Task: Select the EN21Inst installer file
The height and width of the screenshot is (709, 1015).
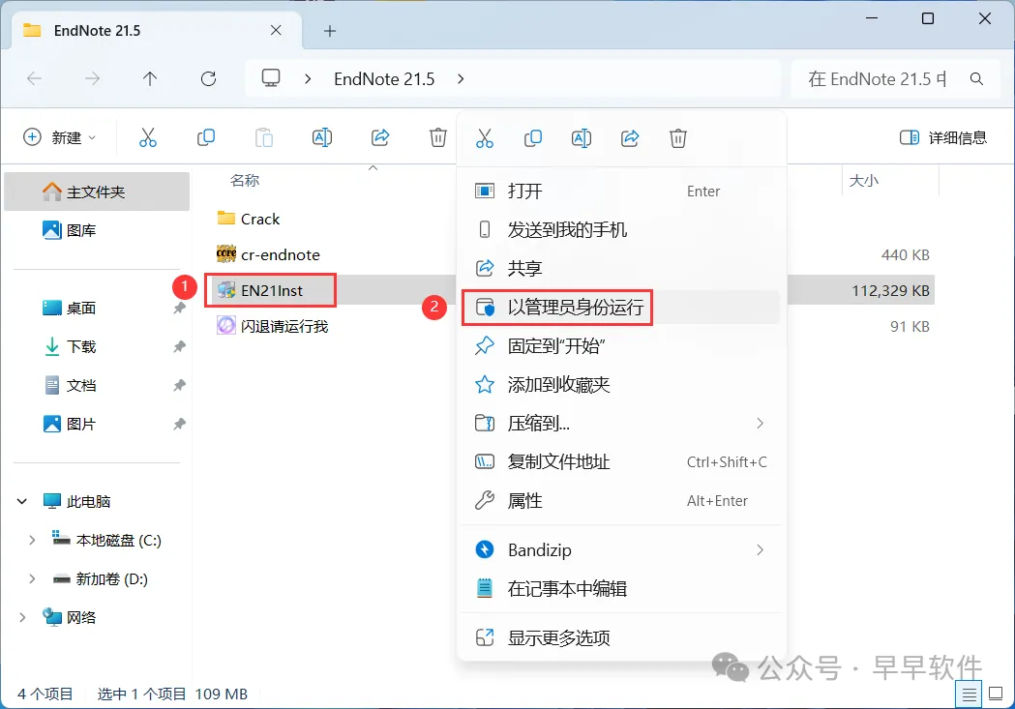Action: (260, 290)
